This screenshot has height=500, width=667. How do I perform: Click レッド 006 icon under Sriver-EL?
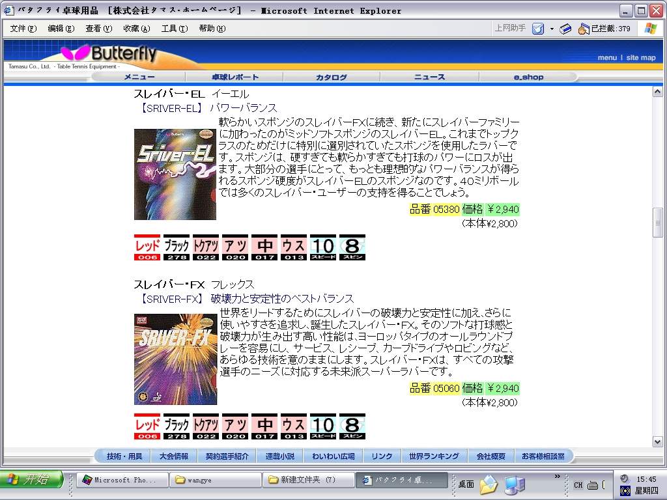(147, 247)
